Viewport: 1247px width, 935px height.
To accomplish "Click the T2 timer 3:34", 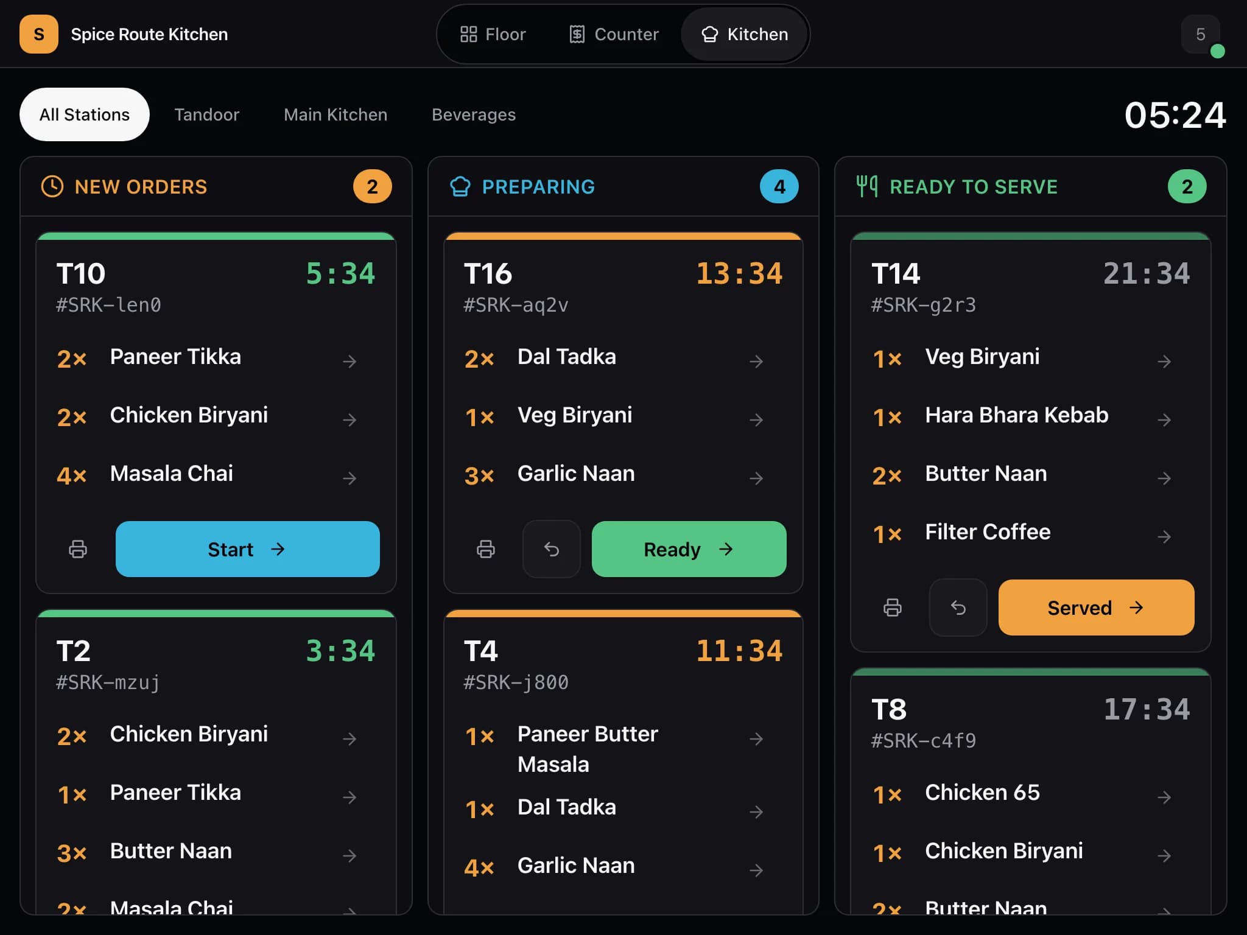I will click(340, 651).
